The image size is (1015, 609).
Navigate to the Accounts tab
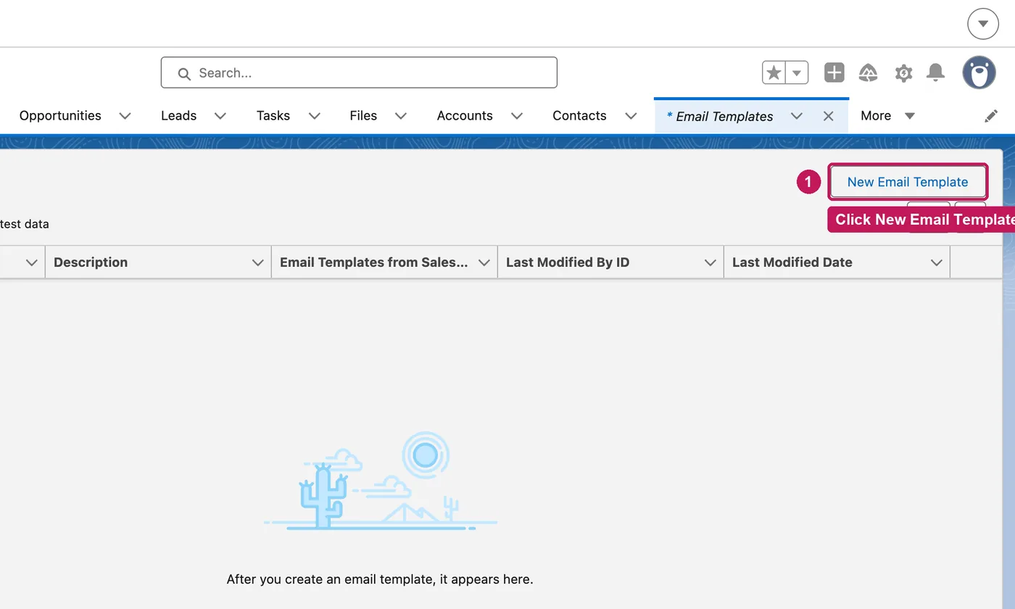tap(465, 116)
